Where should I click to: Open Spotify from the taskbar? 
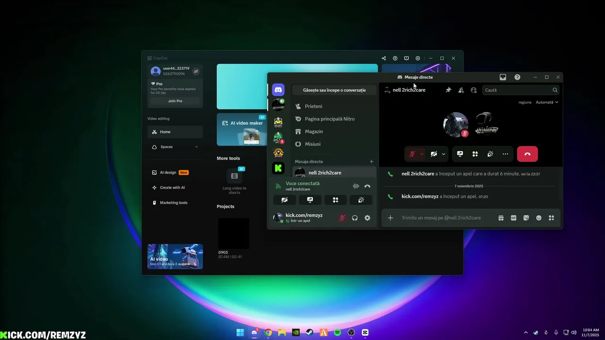click(337, 332)
